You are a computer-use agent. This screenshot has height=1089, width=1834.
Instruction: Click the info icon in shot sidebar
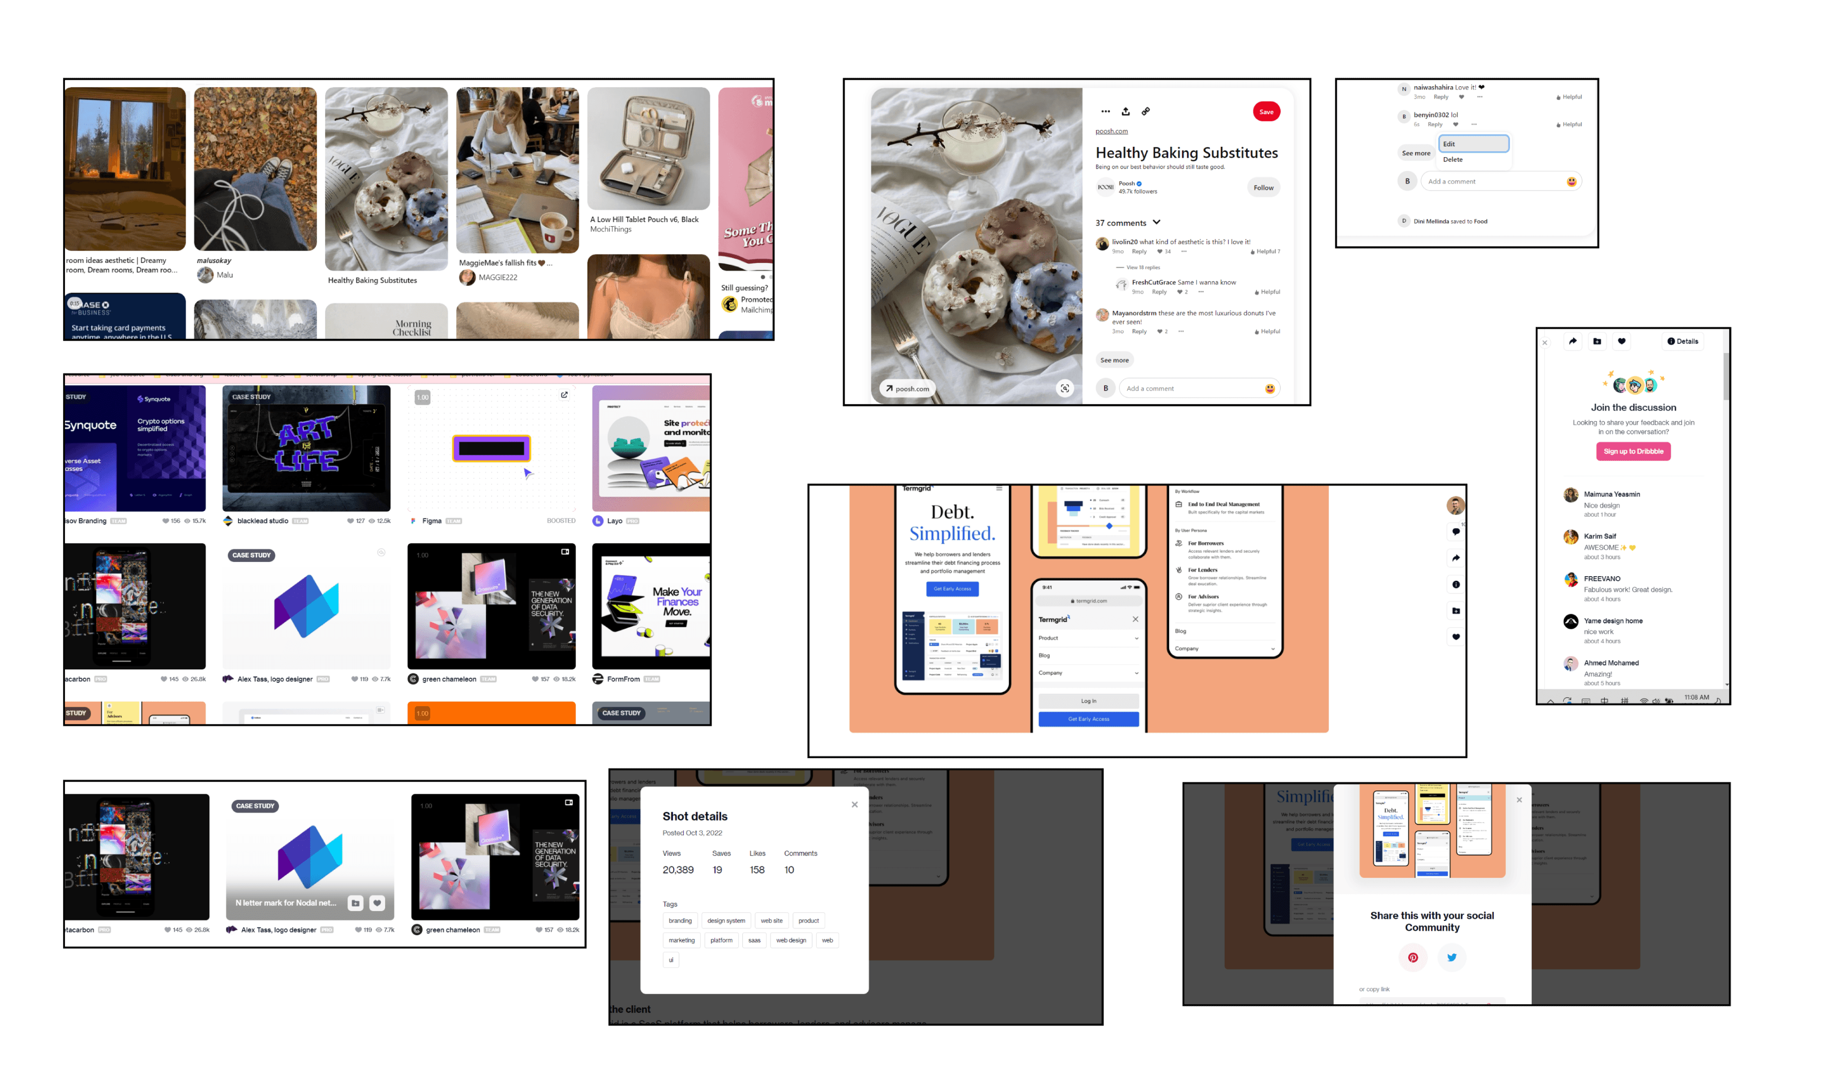click(x=1455, y=585)
